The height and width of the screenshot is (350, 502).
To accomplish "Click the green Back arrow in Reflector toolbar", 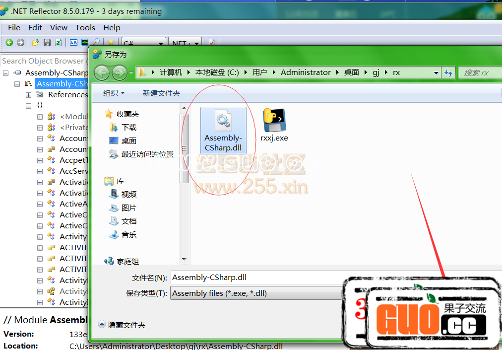I will [x=9, y=43].
